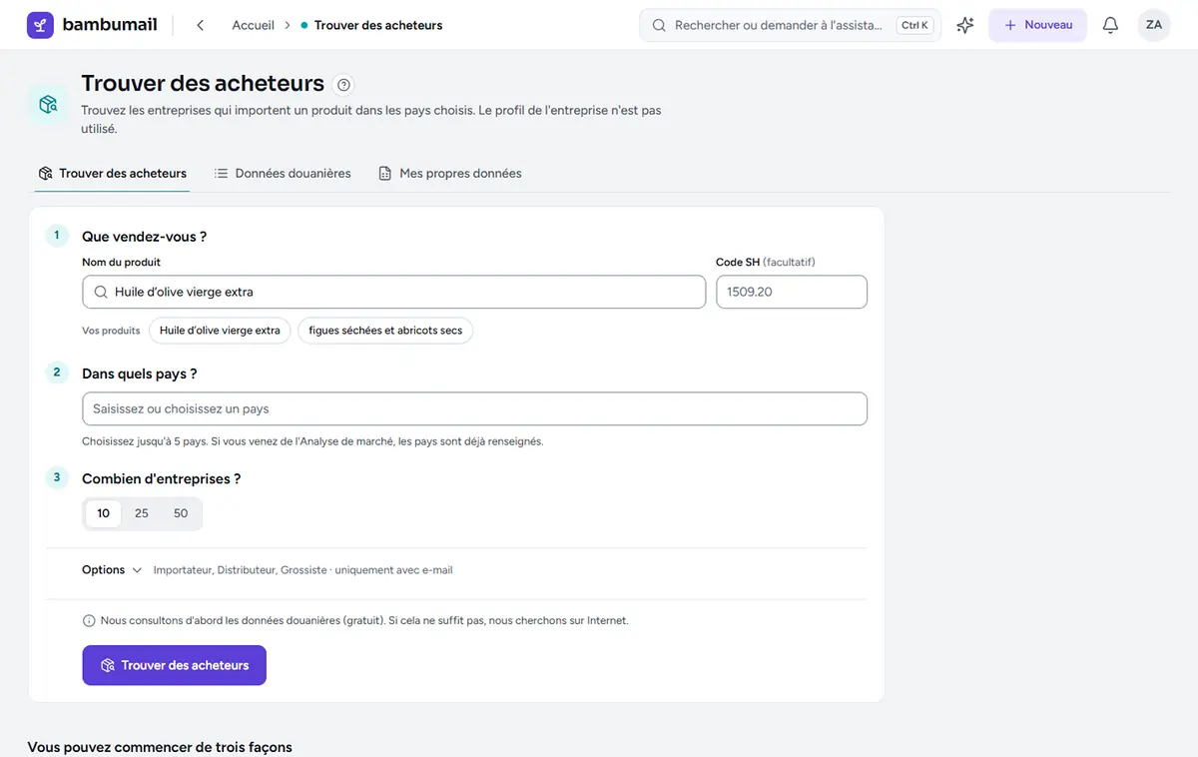Screen dimensions: 1198x757
Task: Open the Nouveau create menu
Action: 1037,25
